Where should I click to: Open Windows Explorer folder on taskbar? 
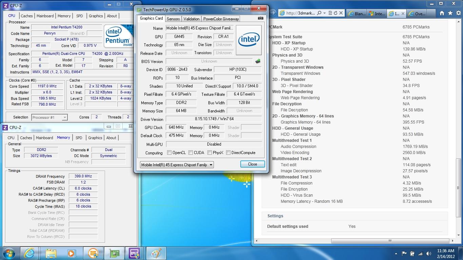51,253
